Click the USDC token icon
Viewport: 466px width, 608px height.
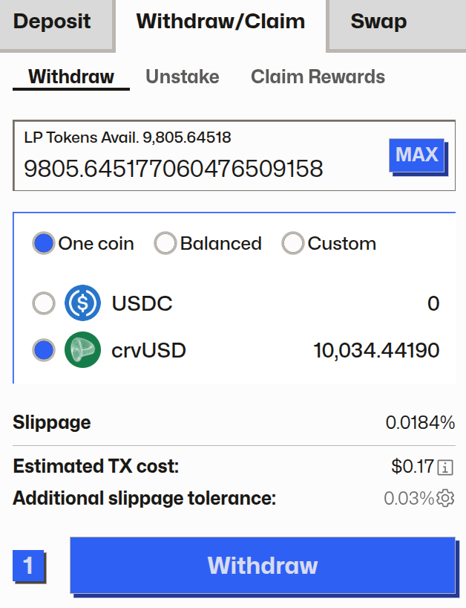tap(82, 303)
